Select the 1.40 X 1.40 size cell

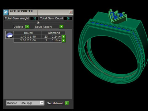pyautogui.click(x=28, y=37)
